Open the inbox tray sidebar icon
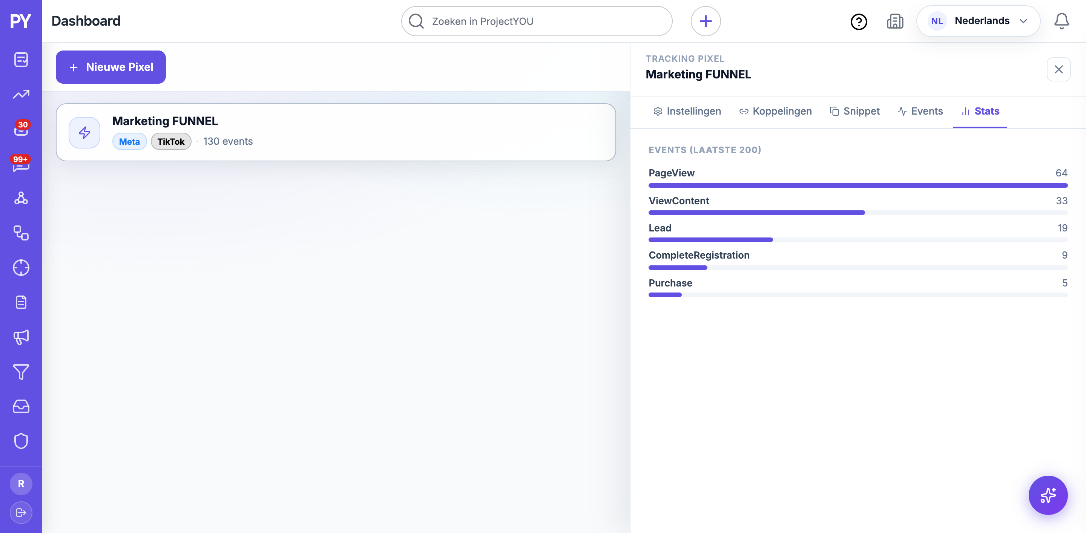This screenshot has width=1086, height=533. (x=21, y=407)
